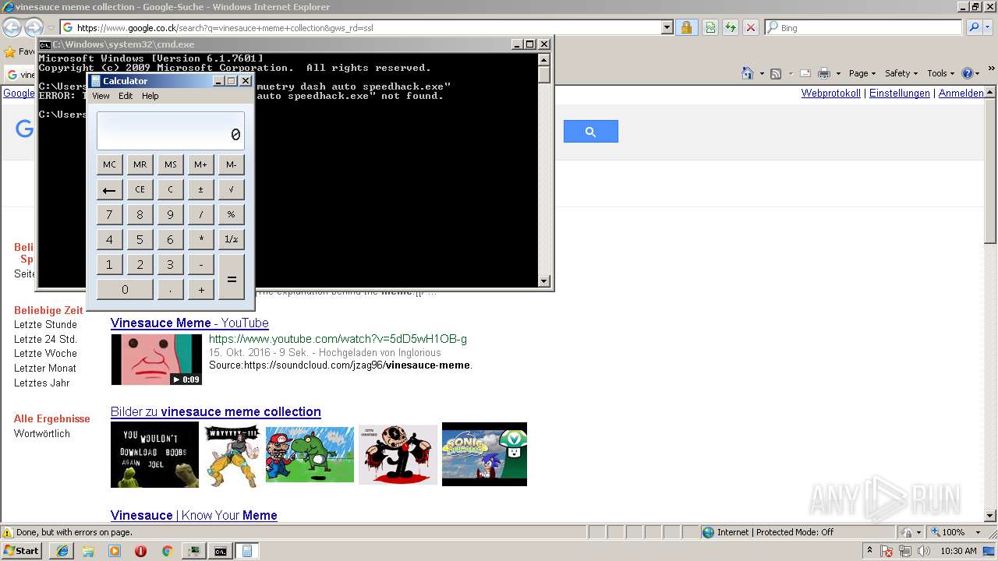Click the Action Center flag tray icon
This screenshot has height=561, width=998.
pyautogui.click(x=887, y=551)
